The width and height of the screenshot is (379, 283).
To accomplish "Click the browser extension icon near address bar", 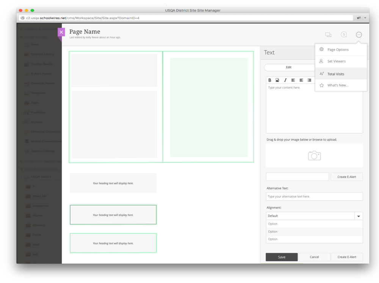I will 359,18.
